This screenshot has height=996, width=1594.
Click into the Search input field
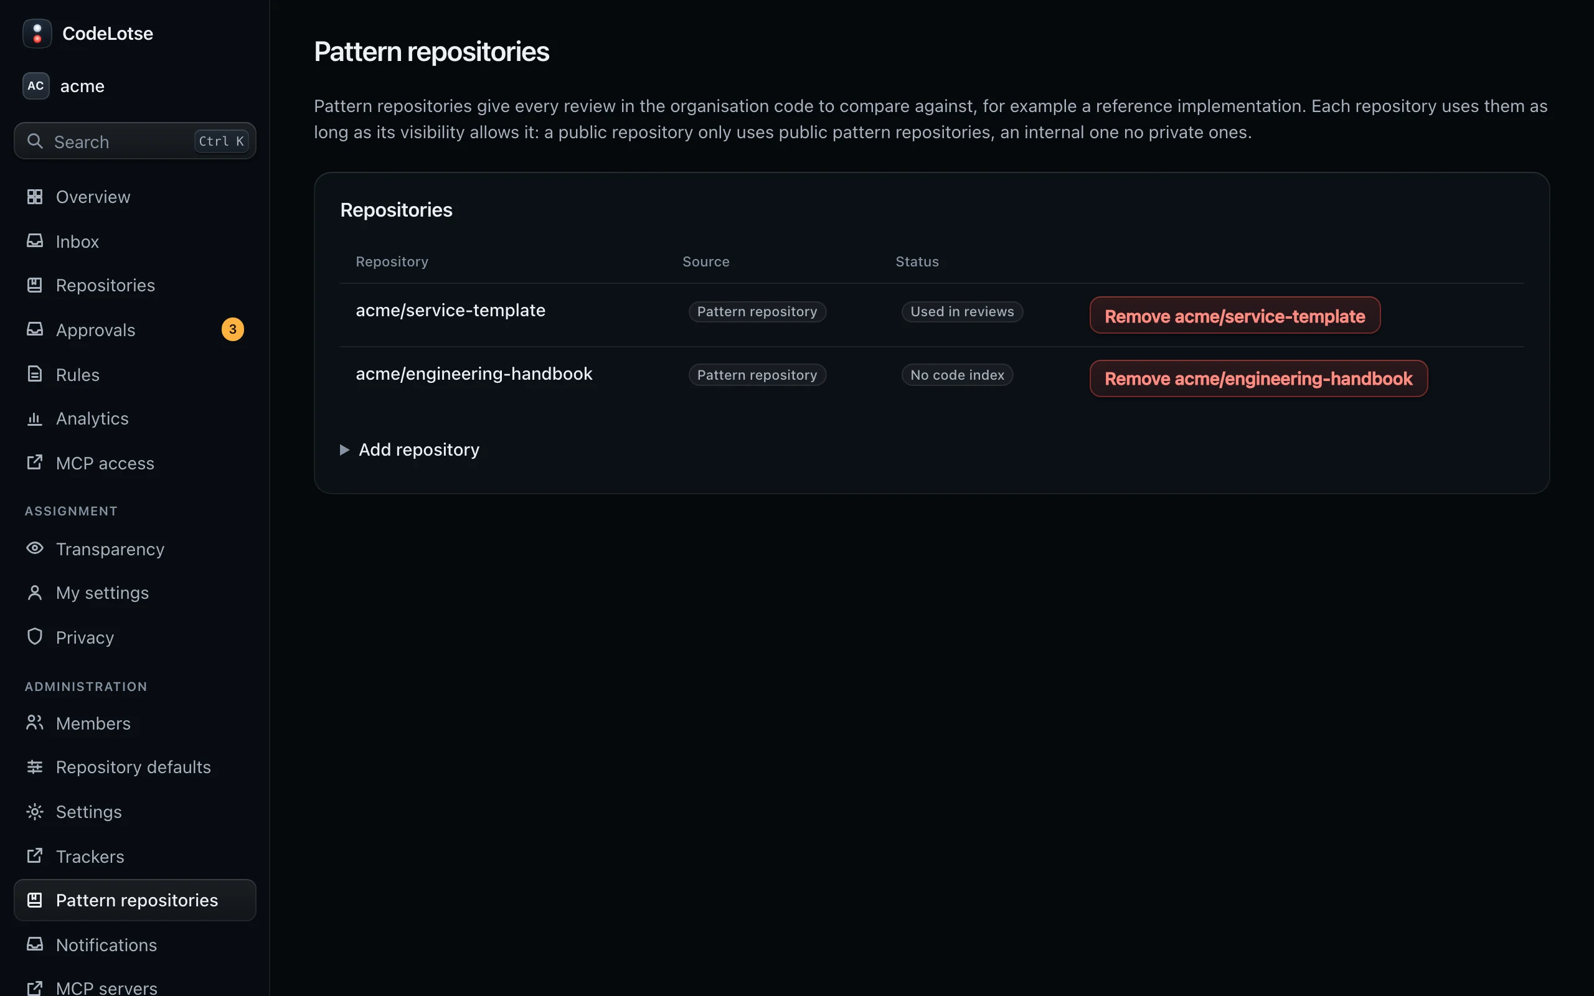(135, 141)
